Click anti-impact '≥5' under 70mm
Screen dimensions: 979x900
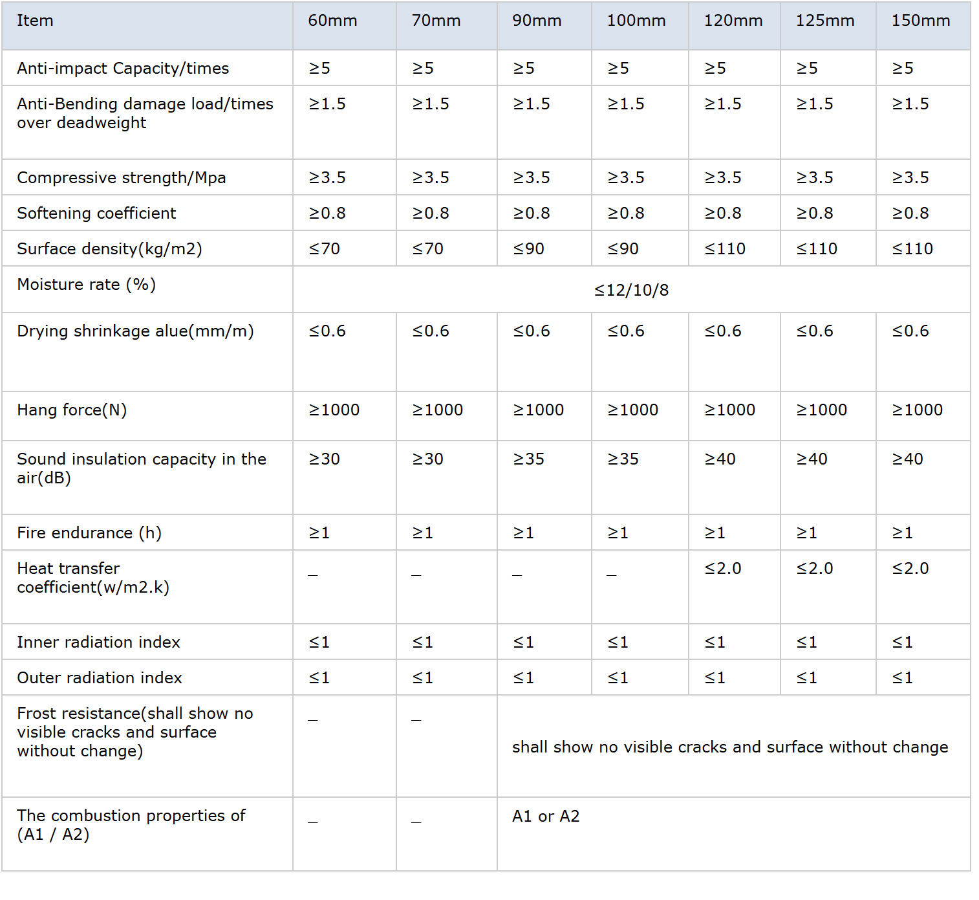coord(422,69)
